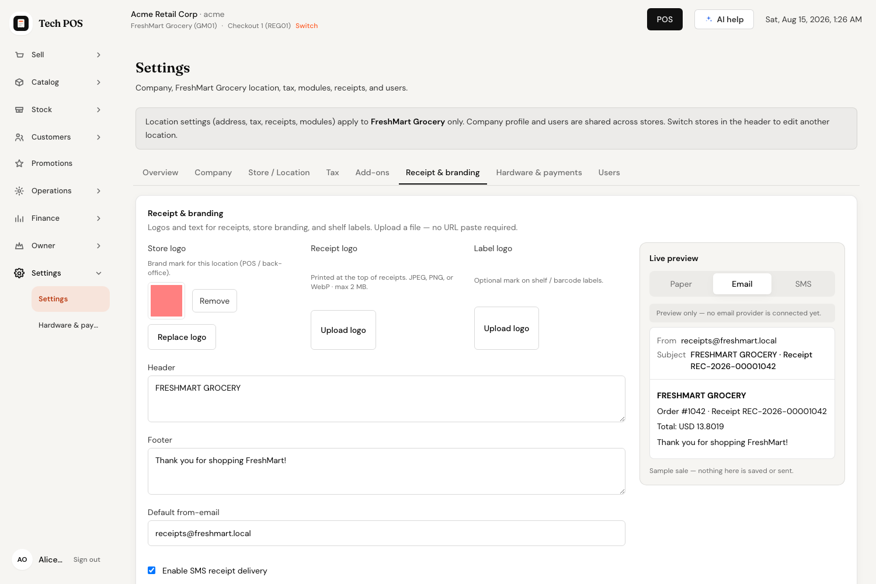Select the SMS preview tab
This screenshot has height=584, width=876.
803,284
